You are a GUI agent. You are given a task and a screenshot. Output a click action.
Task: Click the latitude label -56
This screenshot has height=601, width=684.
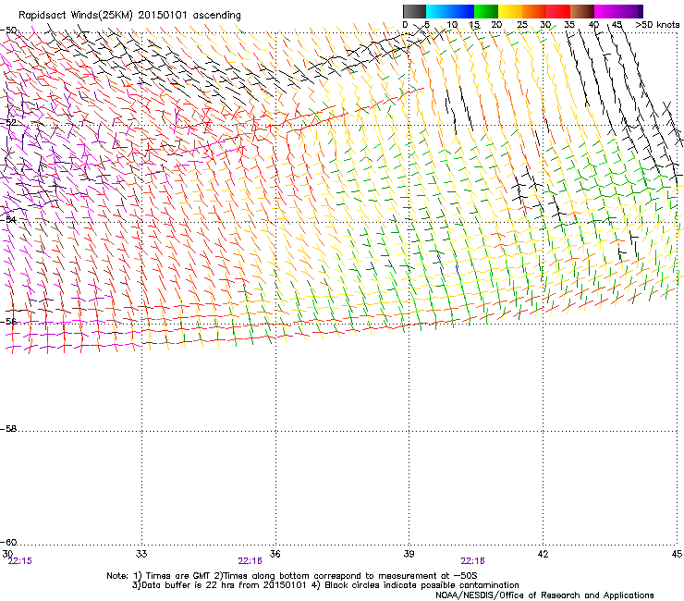(x=8, y=322)
